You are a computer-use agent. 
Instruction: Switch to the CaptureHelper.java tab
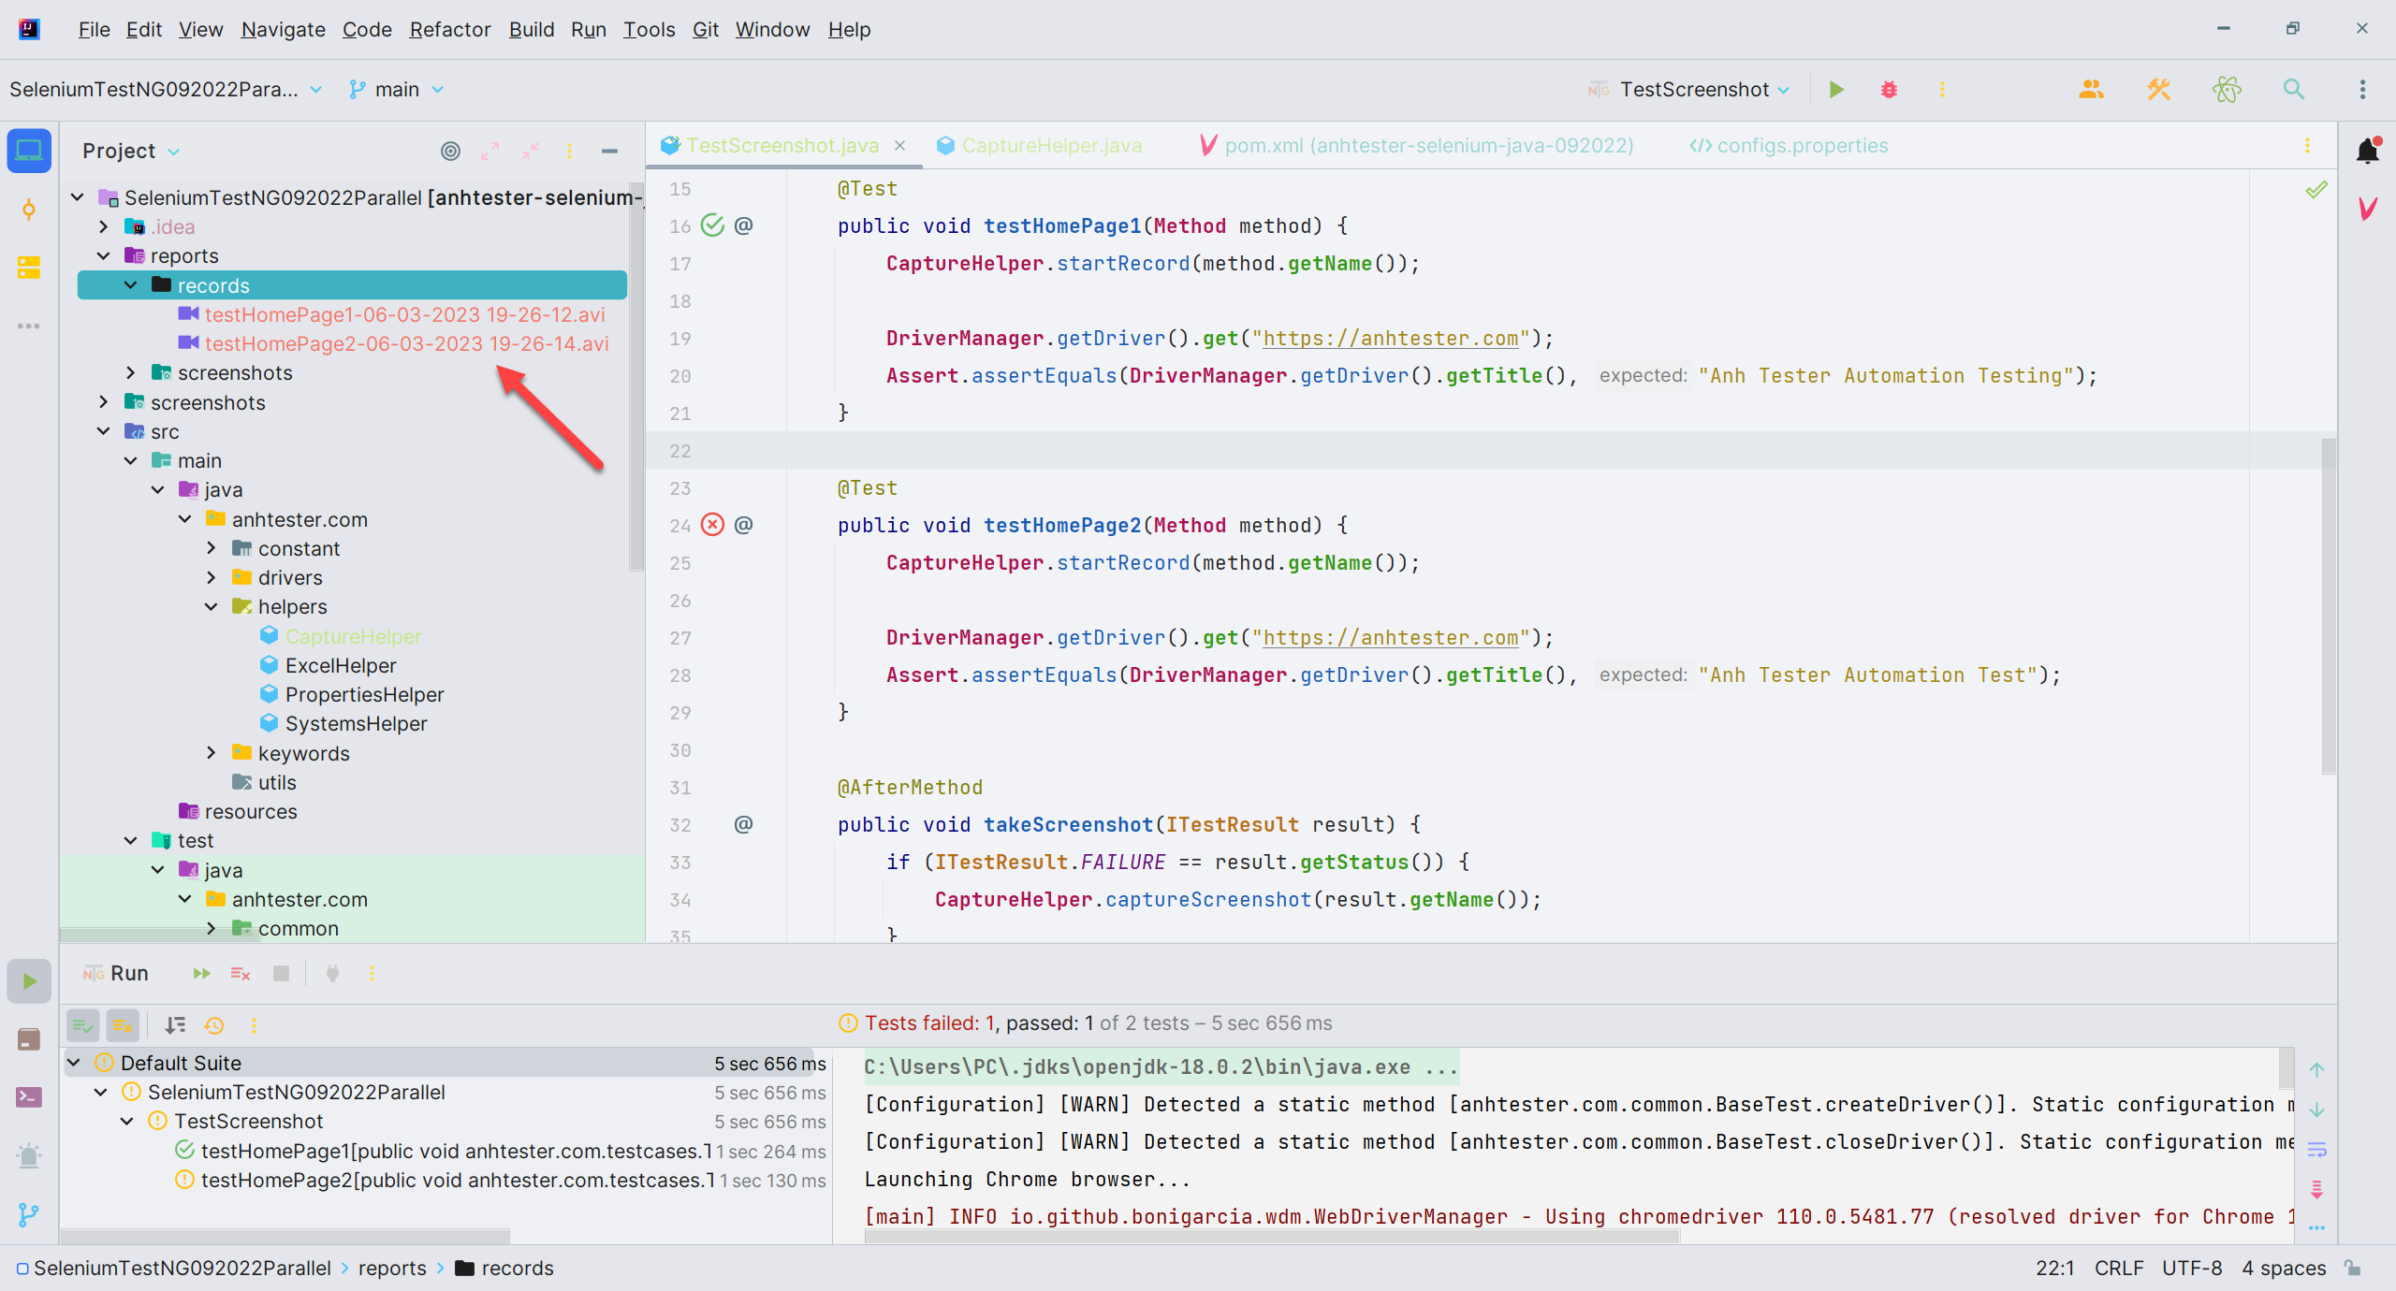[1051, 146]
